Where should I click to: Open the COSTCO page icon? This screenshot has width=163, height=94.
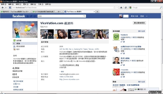click(116, 49)
